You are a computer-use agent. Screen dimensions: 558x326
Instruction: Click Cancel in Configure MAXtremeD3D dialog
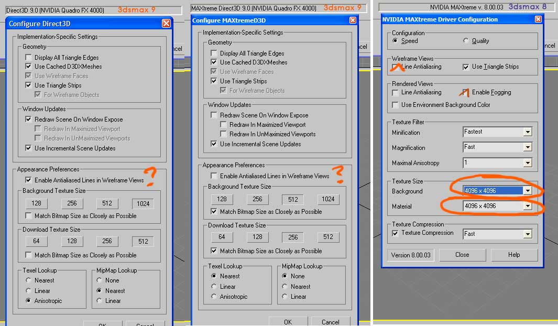point(331,322)
